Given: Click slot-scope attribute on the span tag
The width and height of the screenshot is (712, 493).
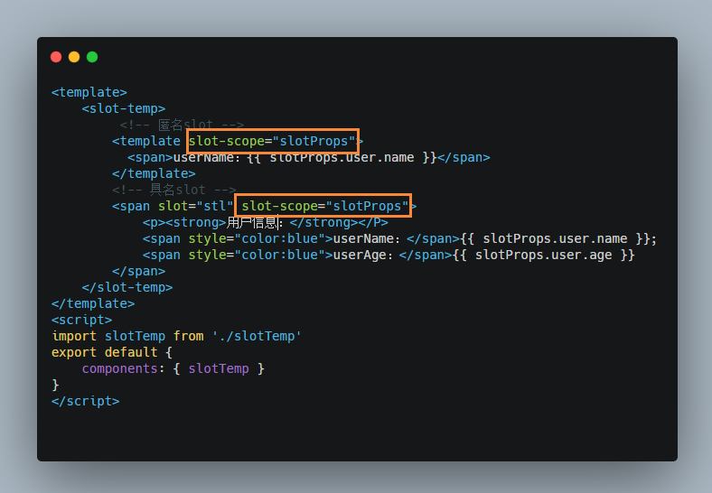Looking at the screenshot, I should (324, 206).
